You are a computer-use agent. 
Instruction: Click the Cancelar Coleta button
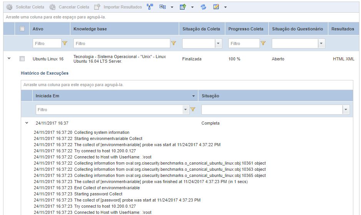pos(69,7)
